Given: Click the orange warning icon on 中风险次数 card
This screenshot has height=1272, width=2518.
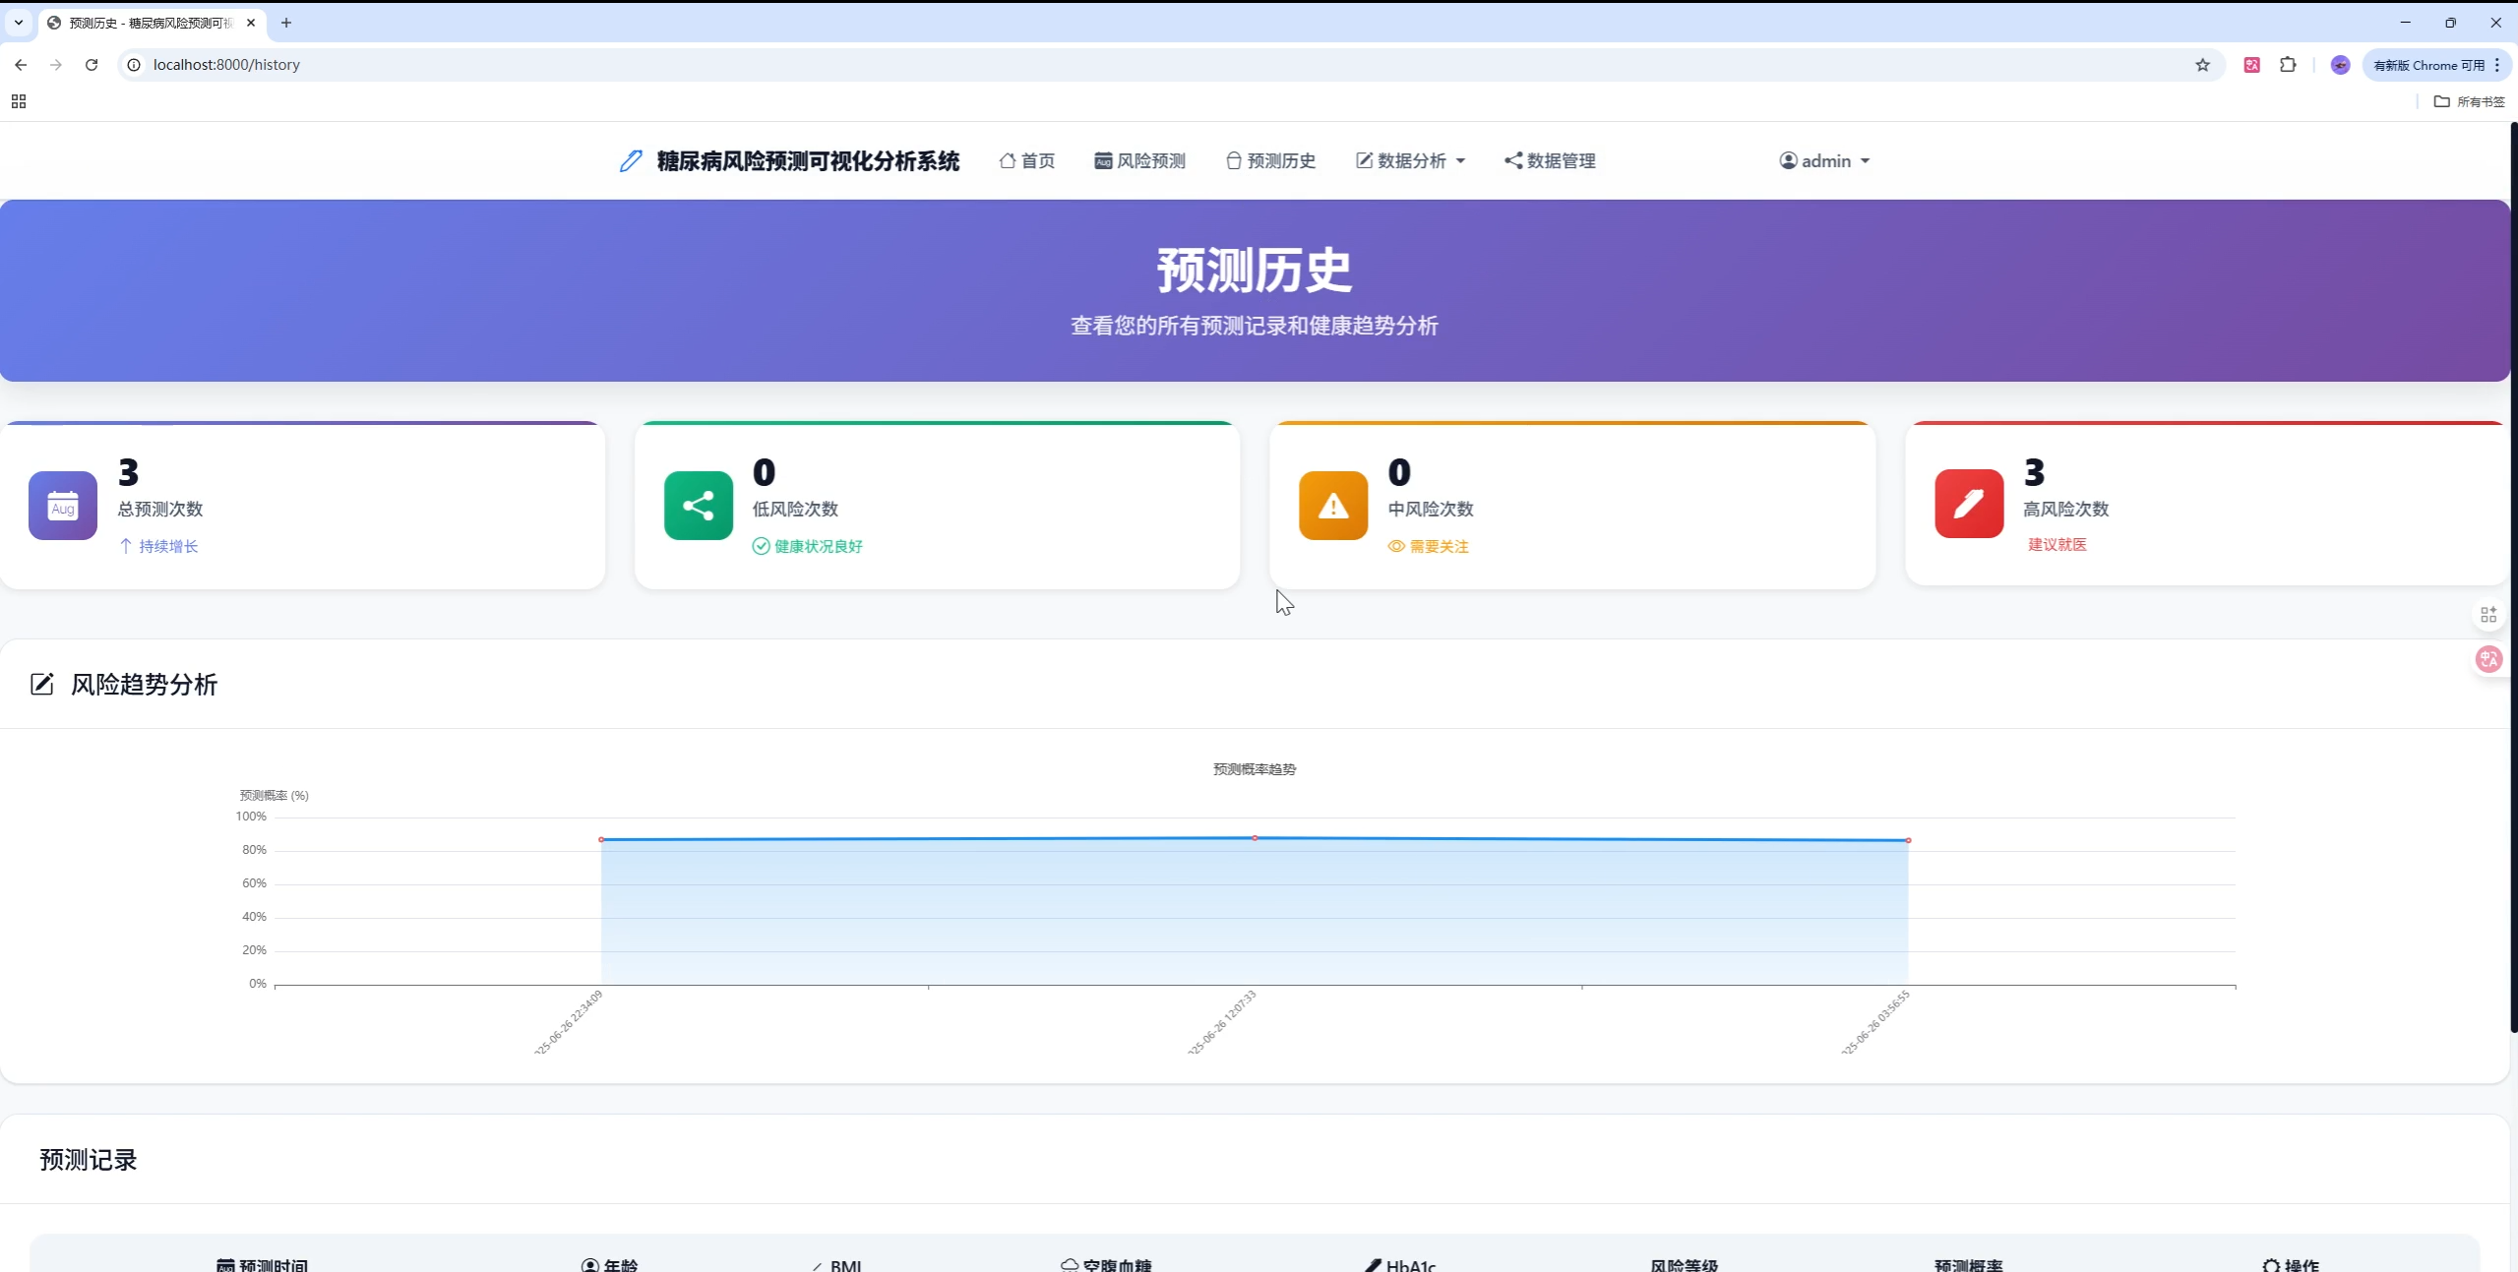Looking at the screenshot, I should coord(1330,506).
